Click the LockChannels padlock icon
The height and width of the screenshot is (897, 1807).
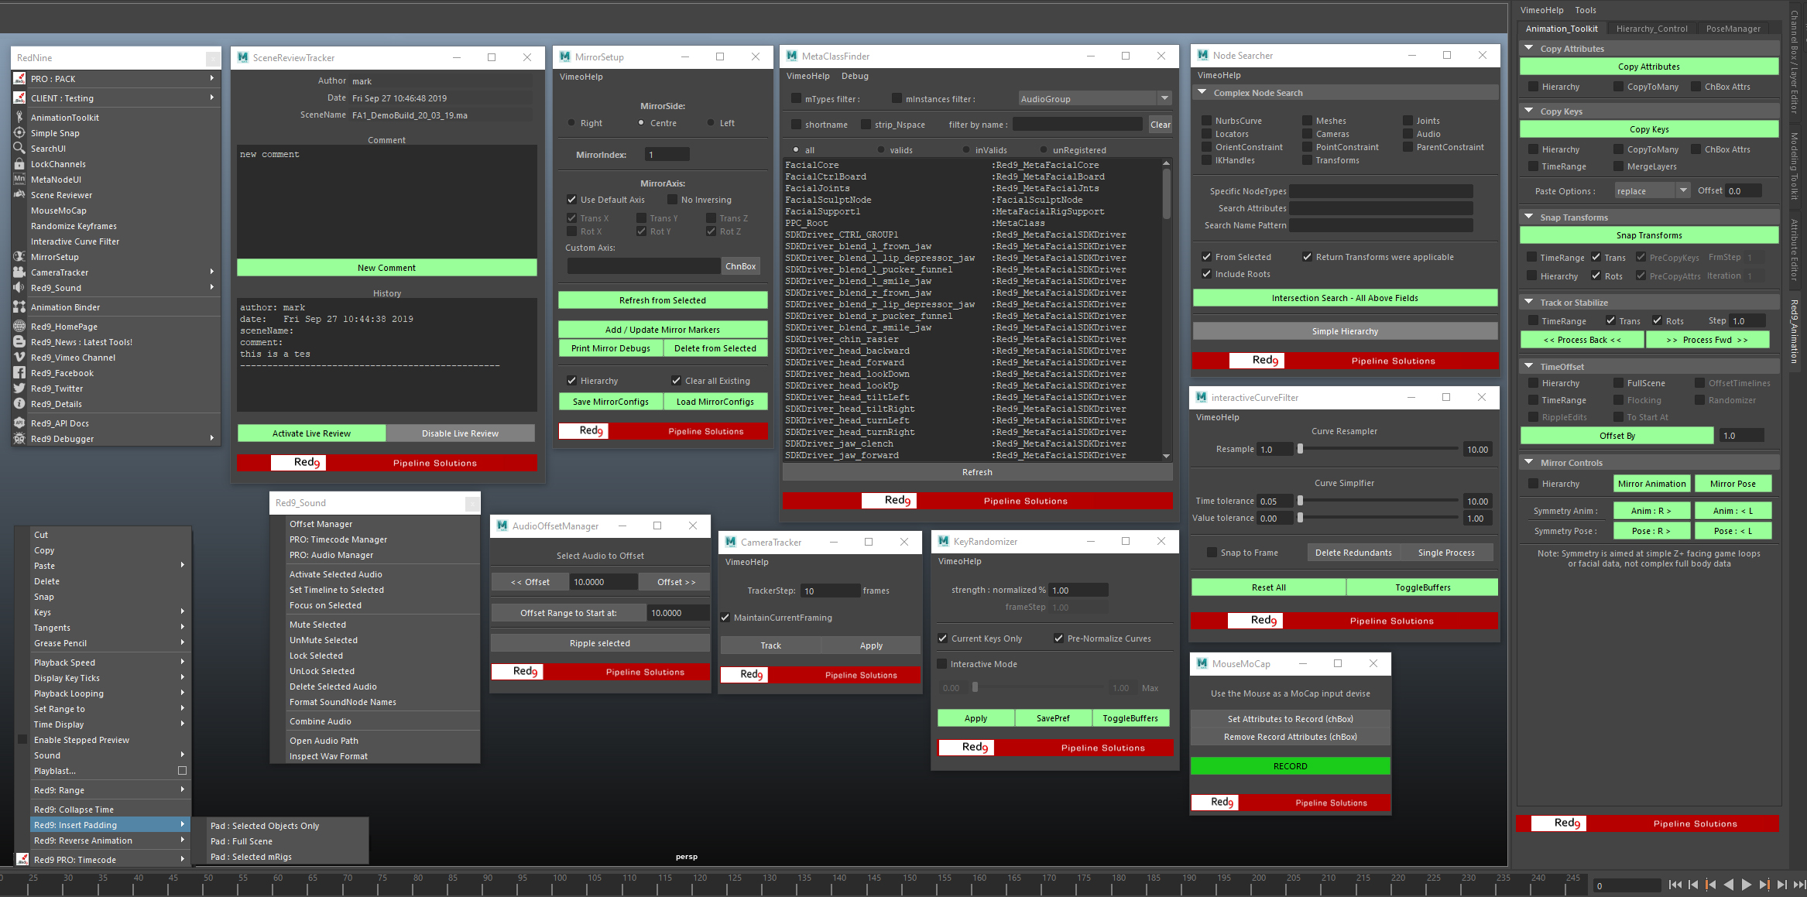pyautogui.click(x=19, y=164)
